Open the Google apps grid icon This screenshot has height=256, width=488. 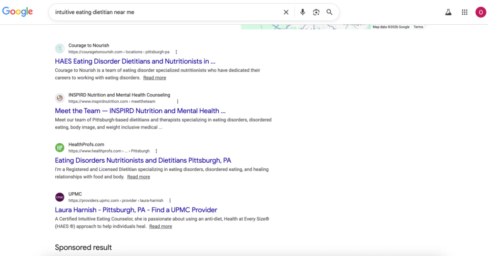464,12
